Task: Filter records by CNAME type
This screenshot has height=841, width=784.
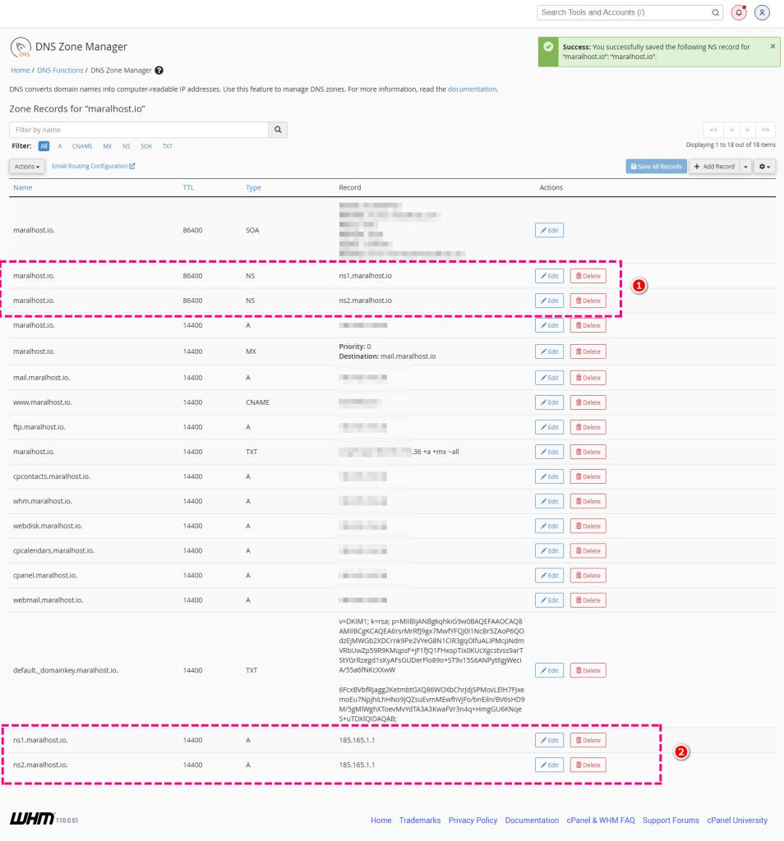Action: point(82,146)
